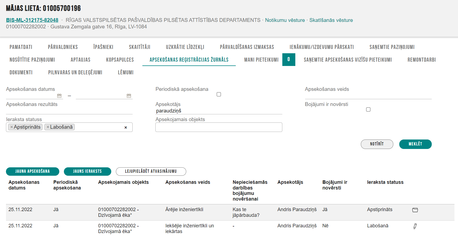Screen dimensions: 458x236
Task: Switch to the Remontdarbi tab
Action: (422, 60)
